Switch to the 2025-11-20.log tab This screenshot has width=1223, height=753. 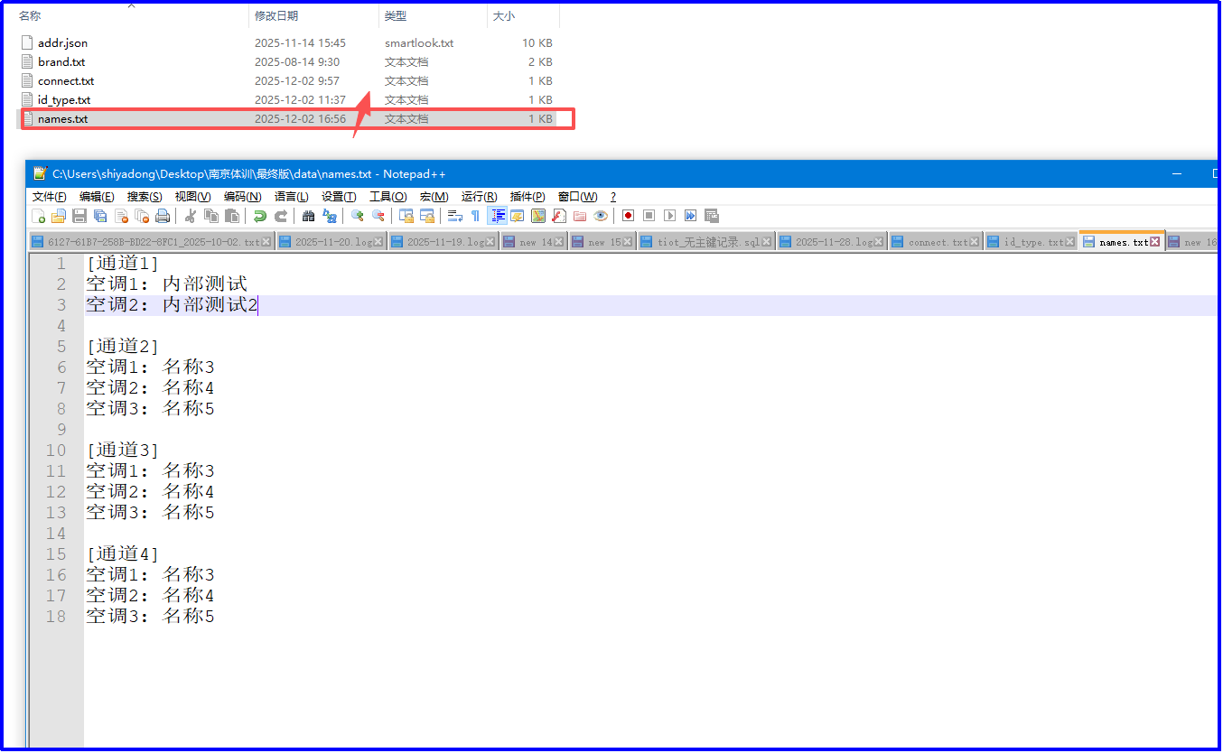point(333,242)
